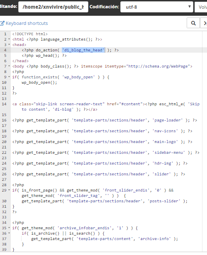Image resolution: width=207 pixels, height=255 pixels.
Task: Click the Keyboard shortcuts external-link icon
Action: tap(2, 23)
